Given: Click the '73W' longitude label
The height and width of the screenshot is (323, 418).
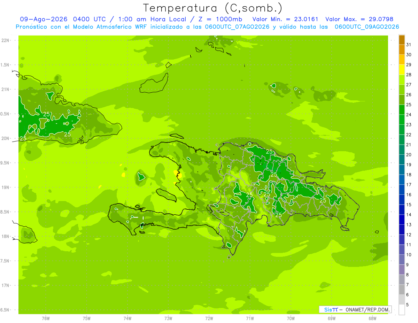Looking at the screenshot, I should coord(168,318).
